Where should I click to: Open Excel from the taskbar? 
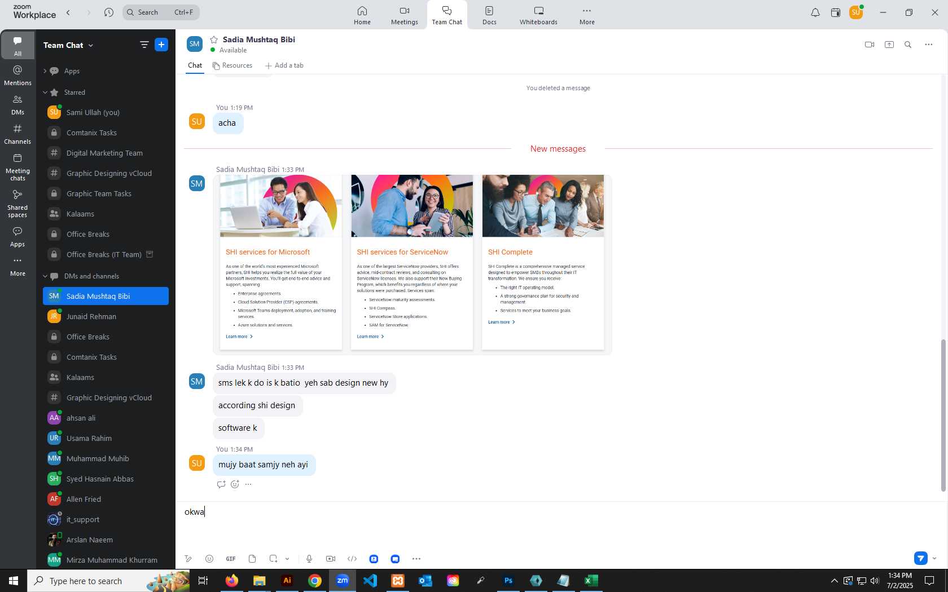coord(591,581)
